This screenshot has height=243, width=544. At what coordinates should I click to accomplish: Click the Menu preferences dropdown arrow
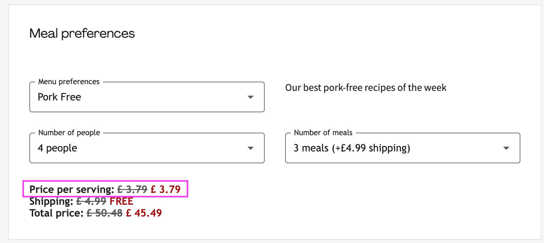251,97
